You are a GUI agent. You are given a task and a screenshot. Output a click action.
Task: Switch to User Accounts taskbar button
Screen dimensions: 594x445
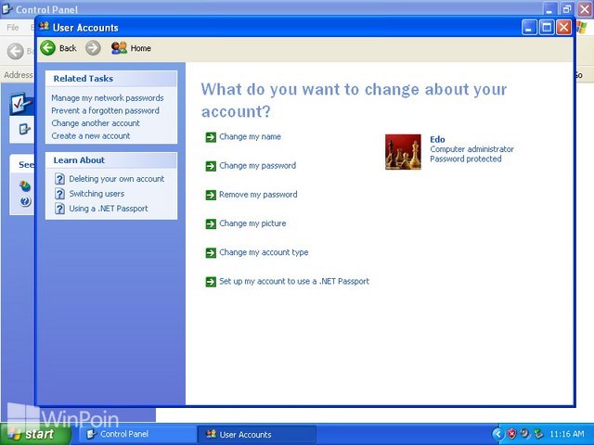(256, 434)
